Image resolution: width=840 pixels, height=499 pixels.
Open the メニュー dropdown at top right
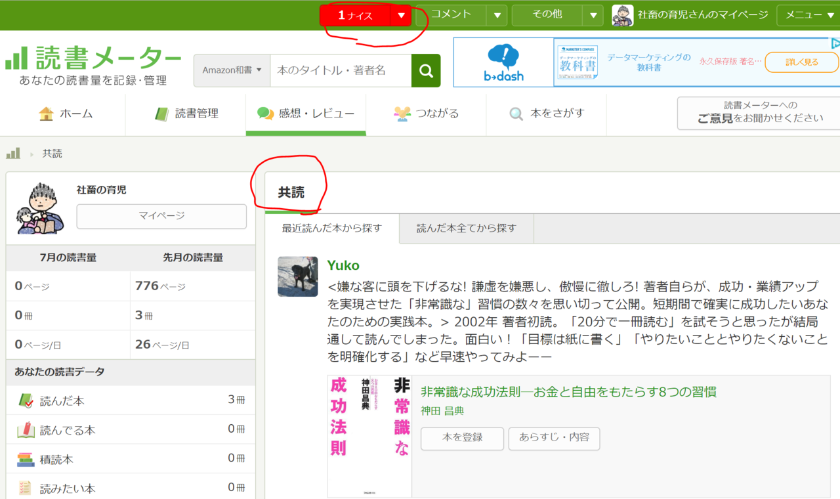[807, 15]
